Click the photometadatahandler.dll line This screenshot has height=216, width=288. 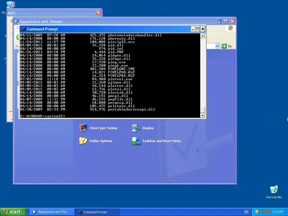tap(91, 35)
